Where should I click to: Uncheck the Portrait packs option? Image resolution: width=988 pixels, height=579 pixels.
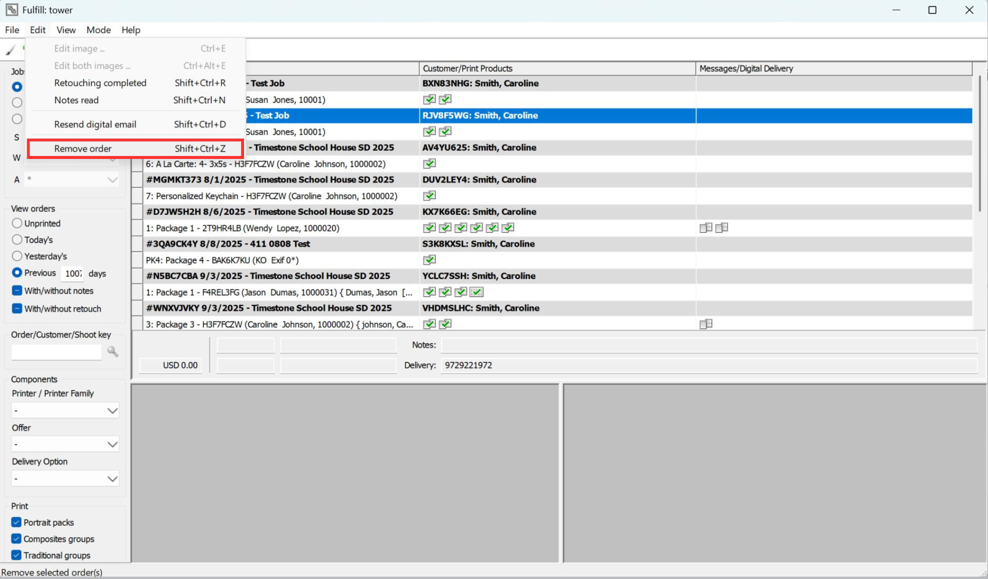pos(16,522)
